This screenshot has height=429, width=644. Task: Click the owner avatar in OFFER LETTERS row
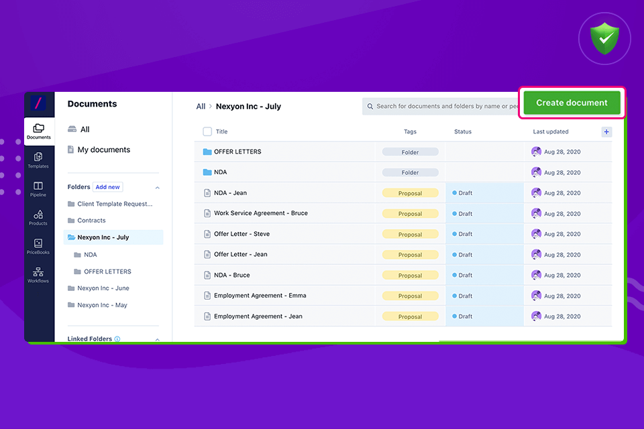[x=536, y=151]
